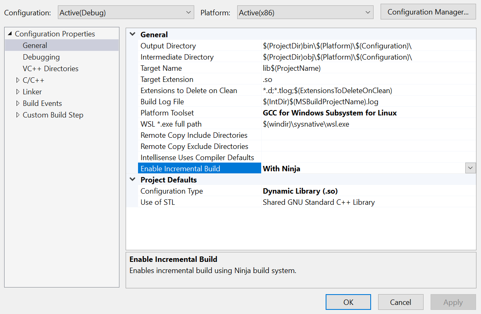This screenshot has width=481, height=314.
Task: Collapse the General property section chevron
Action: tap(132, 35)
